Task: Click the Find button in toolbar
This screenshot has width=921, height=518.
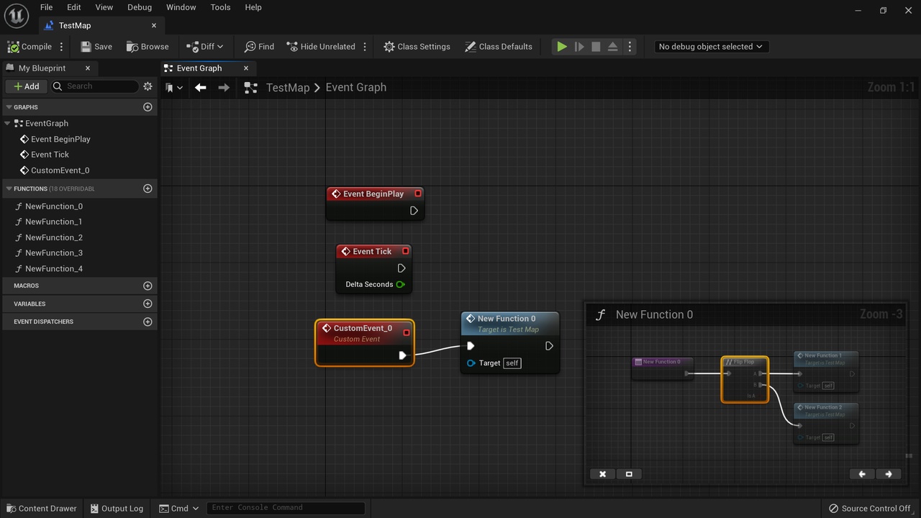Action: point(259,46)
